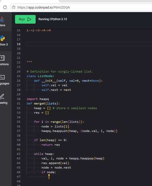Click 'while heap:' on line 42
This screenshot has height=186, width=152.
pyautogui.click(x=44, y=154)
